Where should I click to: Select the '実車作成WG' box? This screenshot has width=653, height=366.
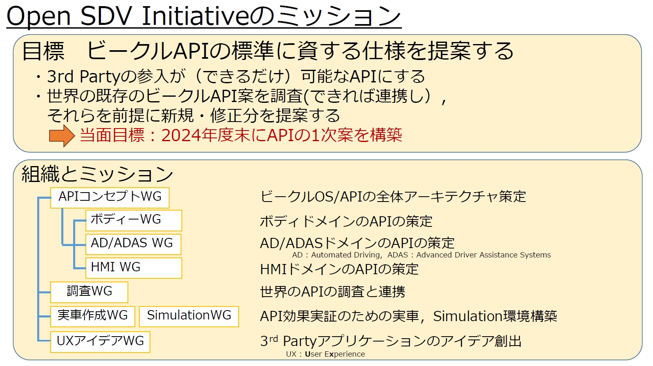tap(93, 316)
